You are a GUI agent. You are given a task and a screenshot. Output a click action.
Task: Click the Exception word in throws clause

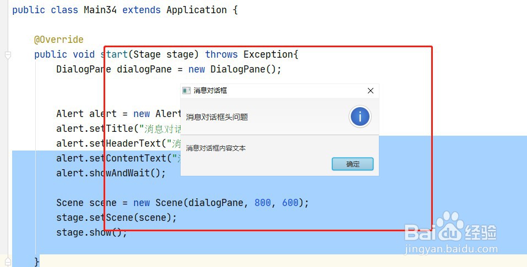click(x=268, y=54)
